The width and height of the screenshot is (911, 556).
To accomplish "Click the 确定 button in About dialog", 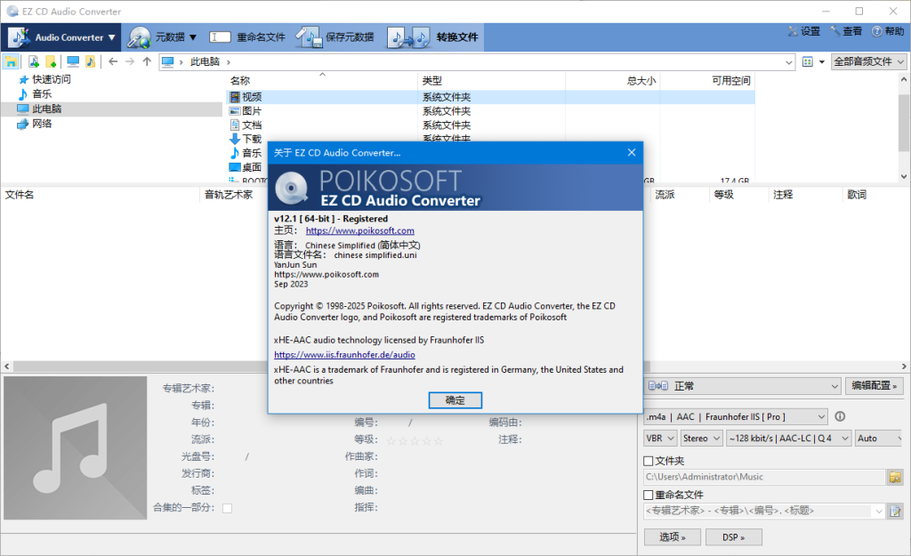I will click(455, 400).
